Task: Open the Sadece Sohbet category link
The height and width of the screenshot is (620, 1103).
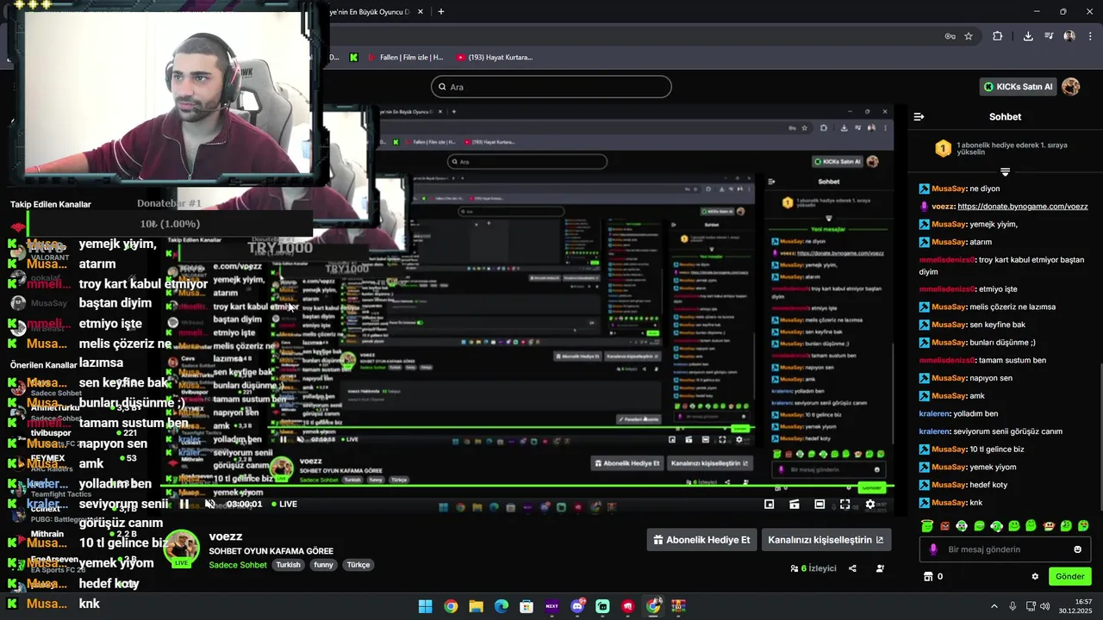Action: pyautogui.click(x=238, y=565)
